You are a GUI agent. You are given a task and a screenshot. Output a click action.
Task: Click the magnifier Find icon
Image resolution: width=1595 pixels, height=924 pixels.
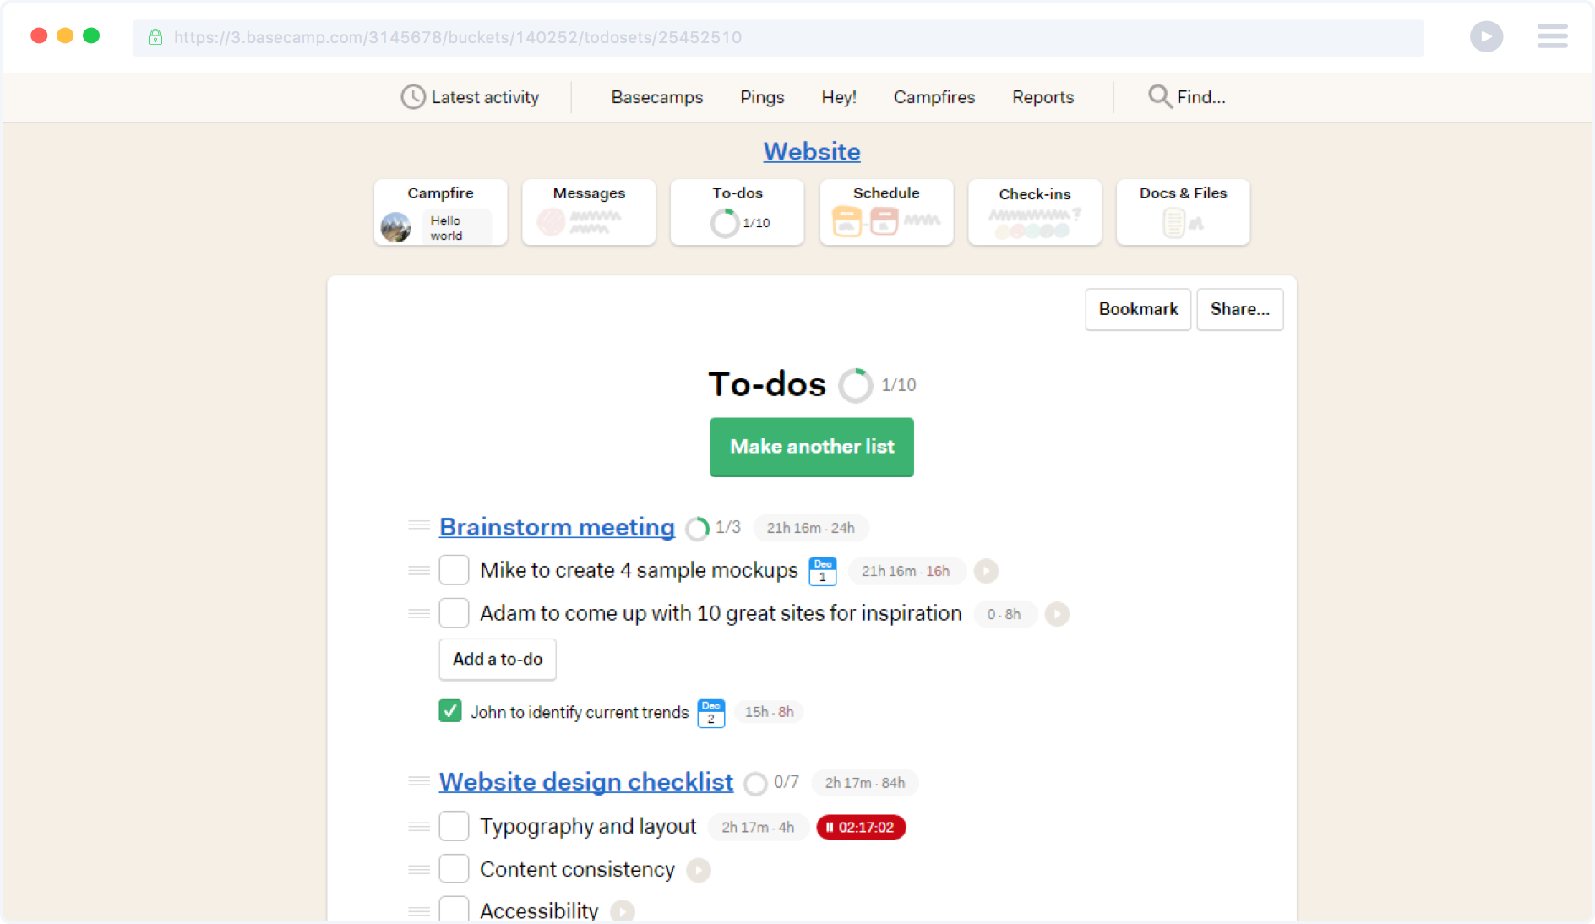pyautogui.click(x=1159, y=96)
